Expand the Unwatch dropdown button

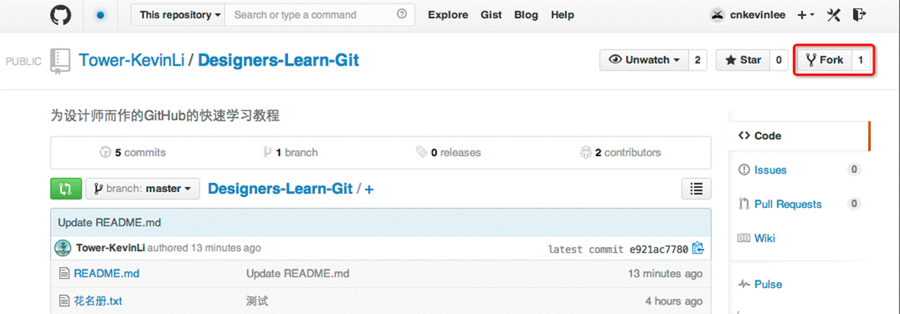(645, 60)
